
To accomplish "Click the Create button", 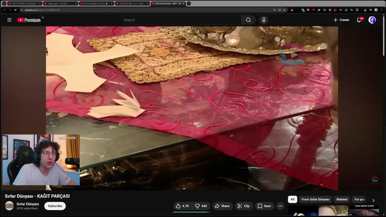I will click(341, 20).
